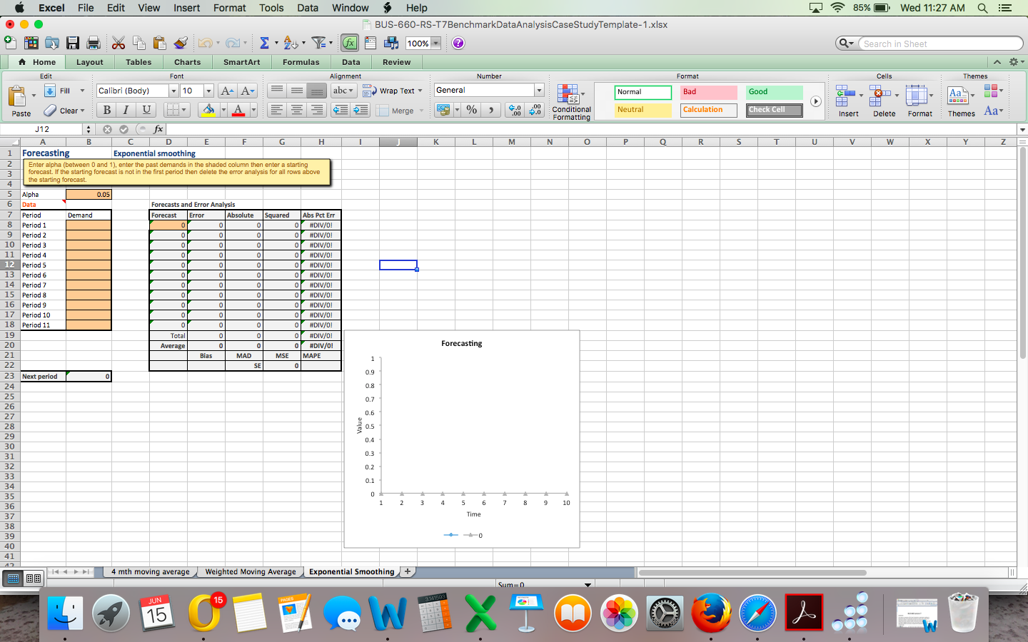1028x642 pixels.
Task: Expand the Fill dropdown arrow
Action: click(x=82, y=91)
